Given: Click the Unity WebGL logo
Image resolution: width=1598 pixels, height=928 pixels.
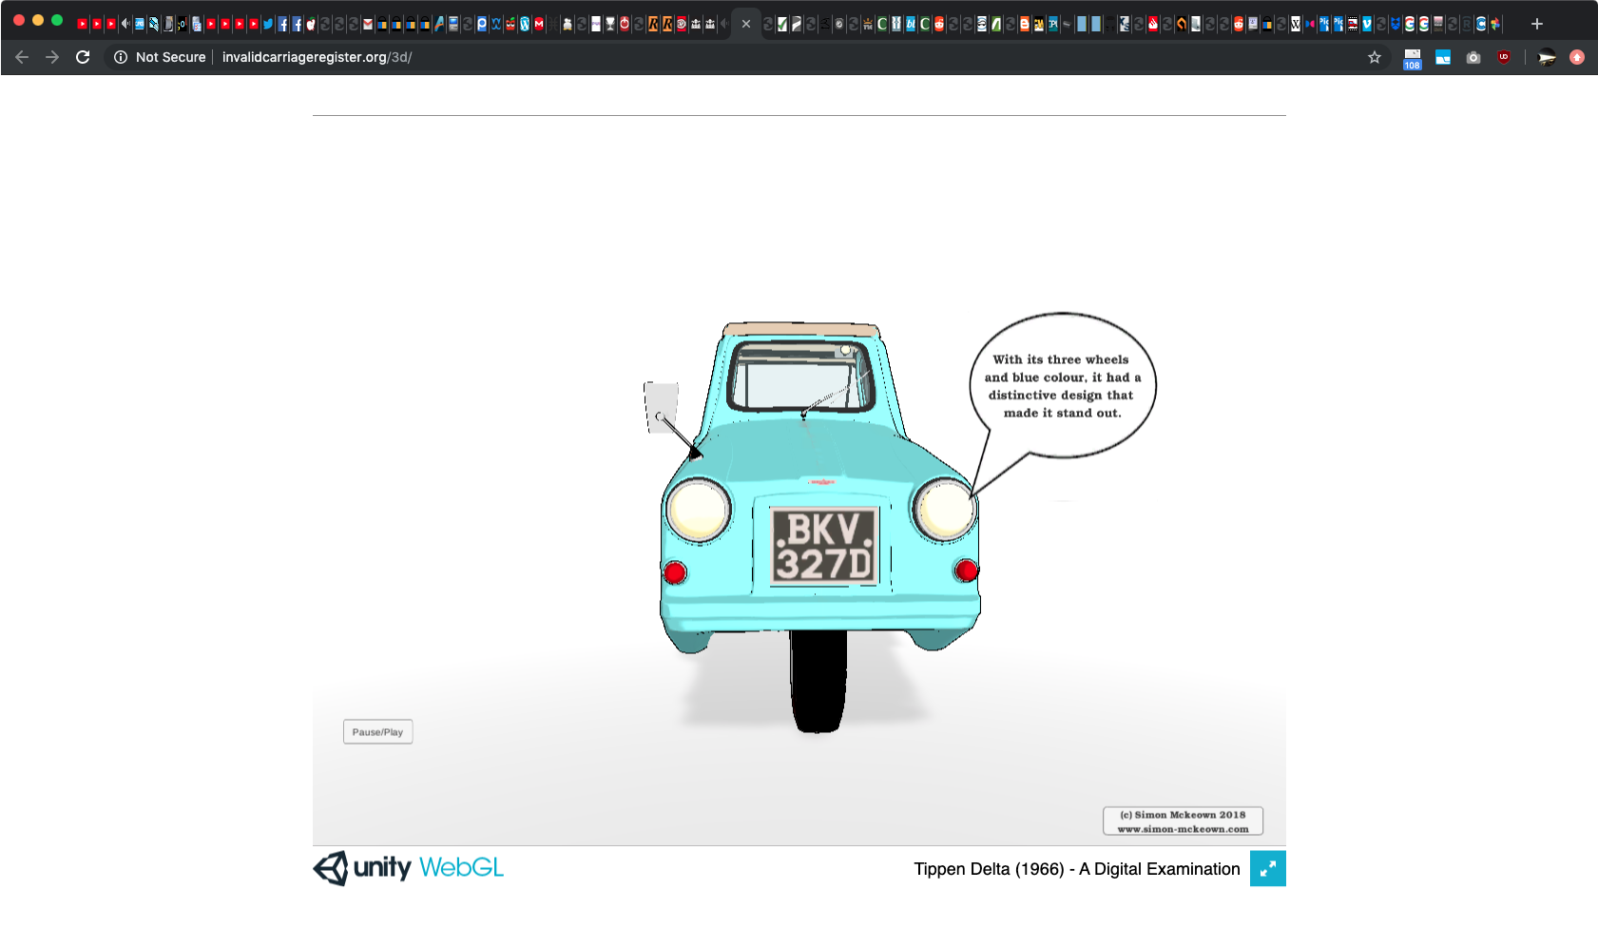Looking at the screenshot, I should click(409, 868).
